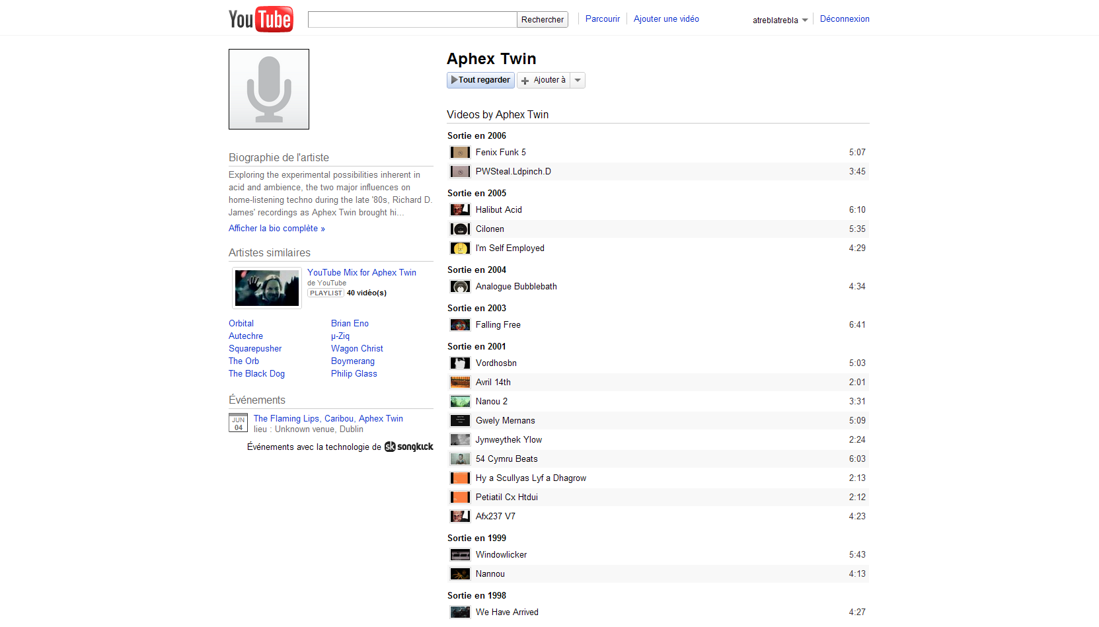Open the Hy a Scullyas Lyf a Dhagrow thumbnail
Image resolution: width=1099 pixels, height=627 pixels.
click(x=460, y=478)
